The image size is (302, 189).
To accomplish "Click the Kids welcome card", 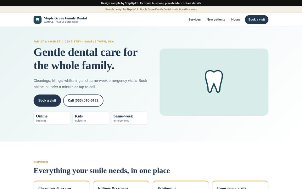I will [91, 118].
